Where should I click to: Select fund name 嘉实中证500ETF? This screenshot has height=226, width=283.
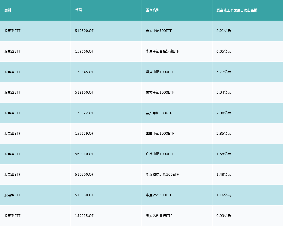[x=159, y=113]
